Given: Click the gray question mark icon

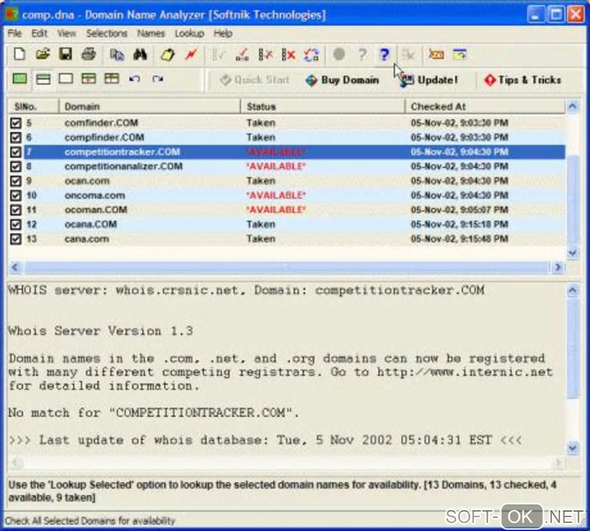Looking at the screenshot, I should coord(362,56).
